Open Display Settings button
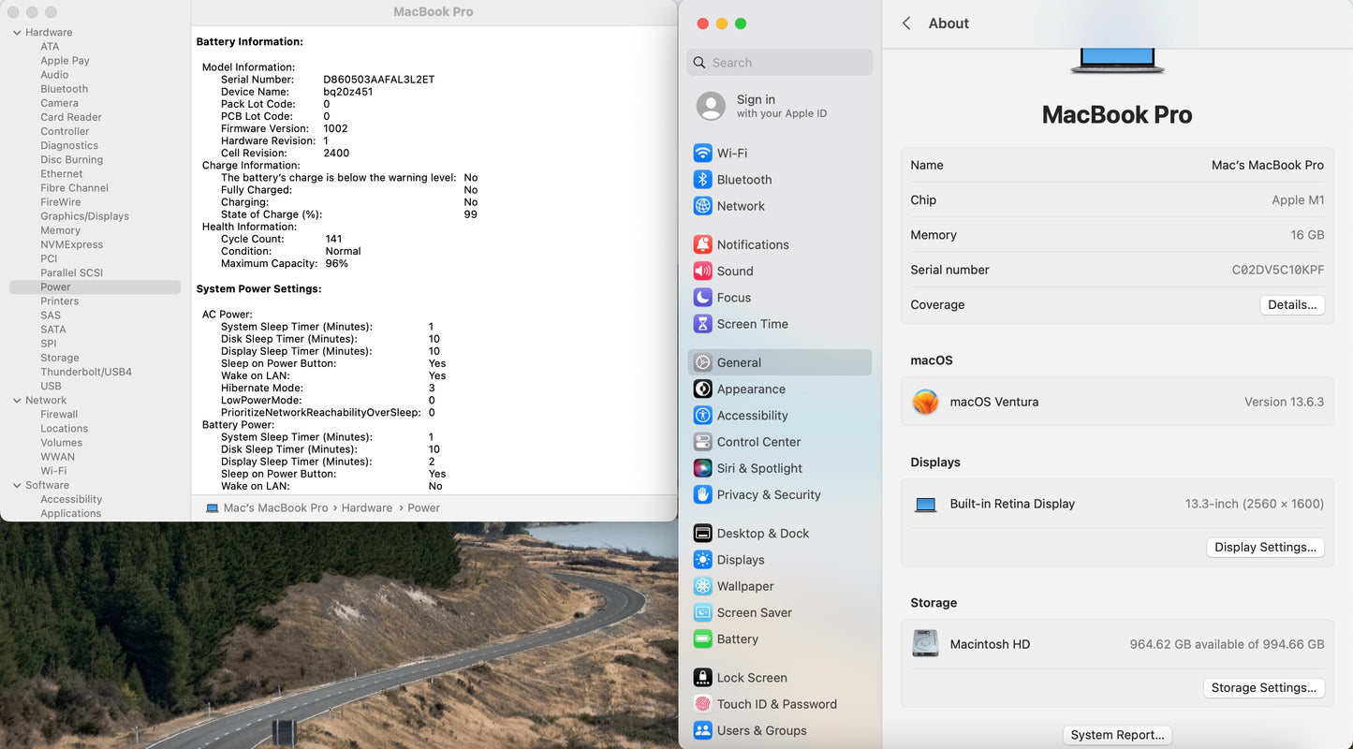This screenshot has width=1353, height=749. [x=1265, y=547]
